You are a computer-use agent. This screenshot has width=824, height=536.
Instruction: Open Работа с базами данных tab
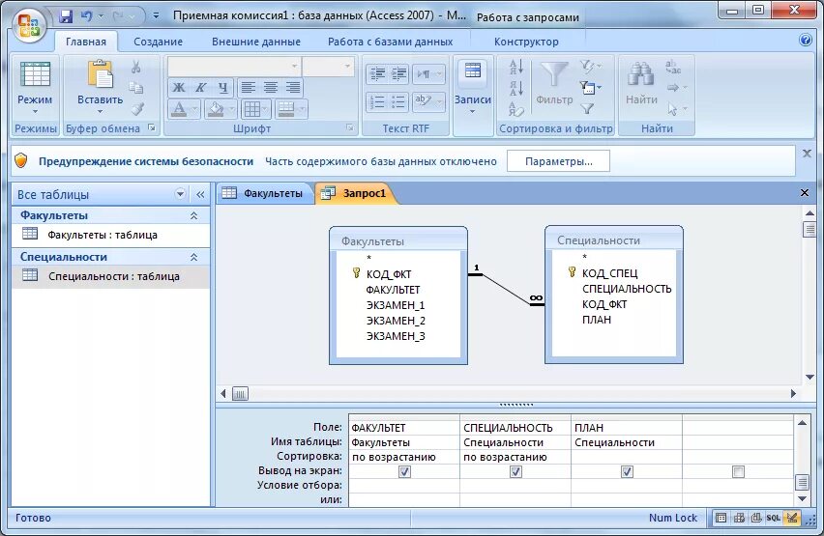click(x=390, y=42)
